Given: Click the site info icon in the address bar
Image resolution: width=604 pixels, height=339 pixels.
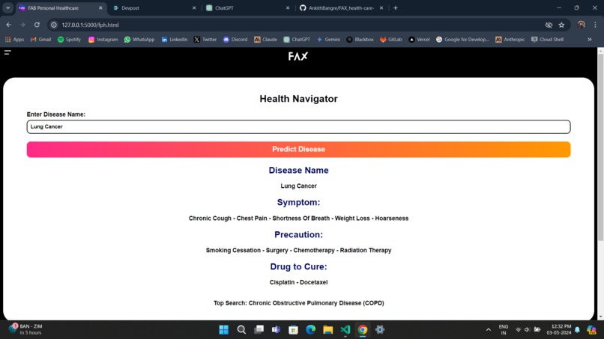Looking at the screenshot, I should (54, 25).
